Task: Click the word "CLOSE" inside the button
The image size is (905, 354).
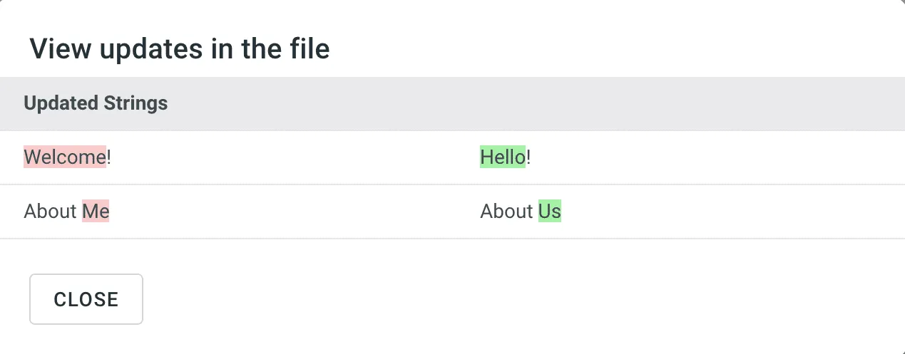Action: [86, 299]
